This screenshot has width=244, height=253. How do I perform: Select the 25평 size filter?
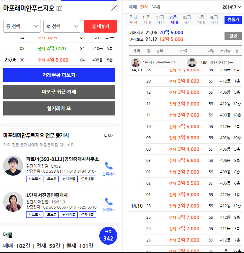click(x=173, y=20)
